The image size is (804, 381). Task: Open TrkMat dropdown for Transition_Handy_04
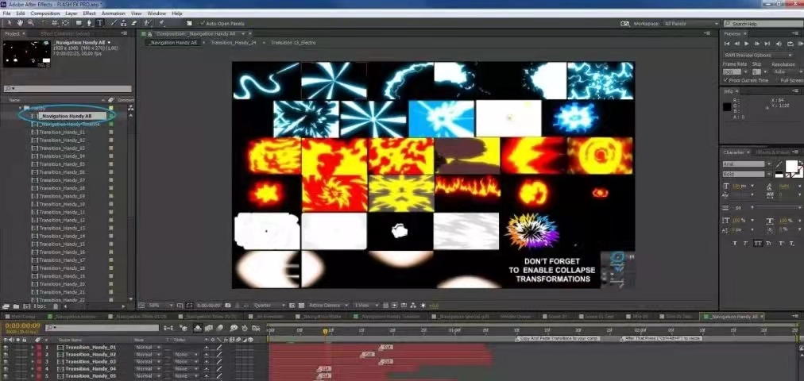(x=186, y=369)
